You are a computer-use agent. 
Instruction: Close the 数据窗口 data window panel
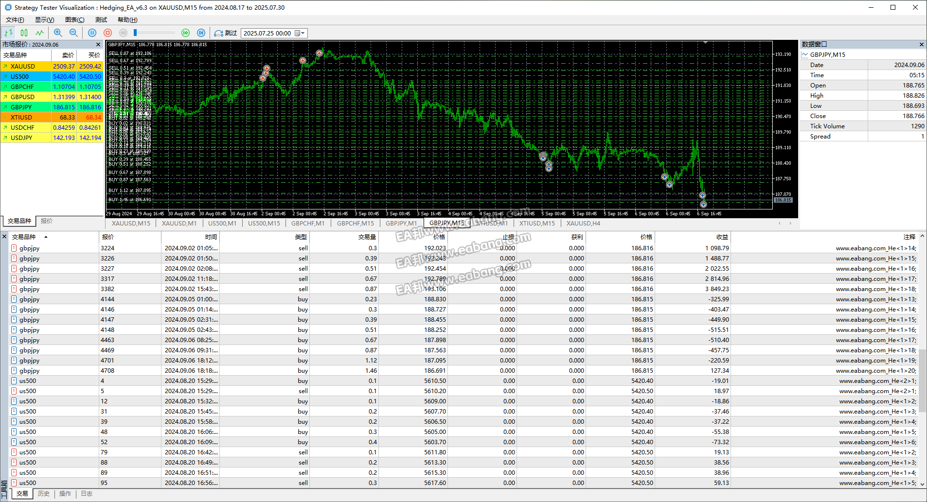pos(921,44)
